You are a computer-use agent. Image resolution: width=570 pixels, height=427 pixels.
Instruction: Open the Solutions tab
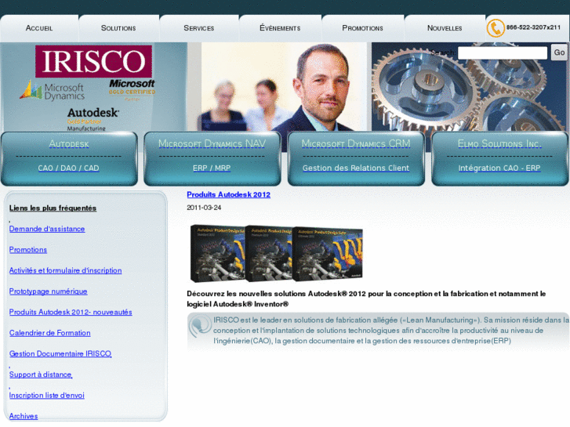(x=118, y=28)
